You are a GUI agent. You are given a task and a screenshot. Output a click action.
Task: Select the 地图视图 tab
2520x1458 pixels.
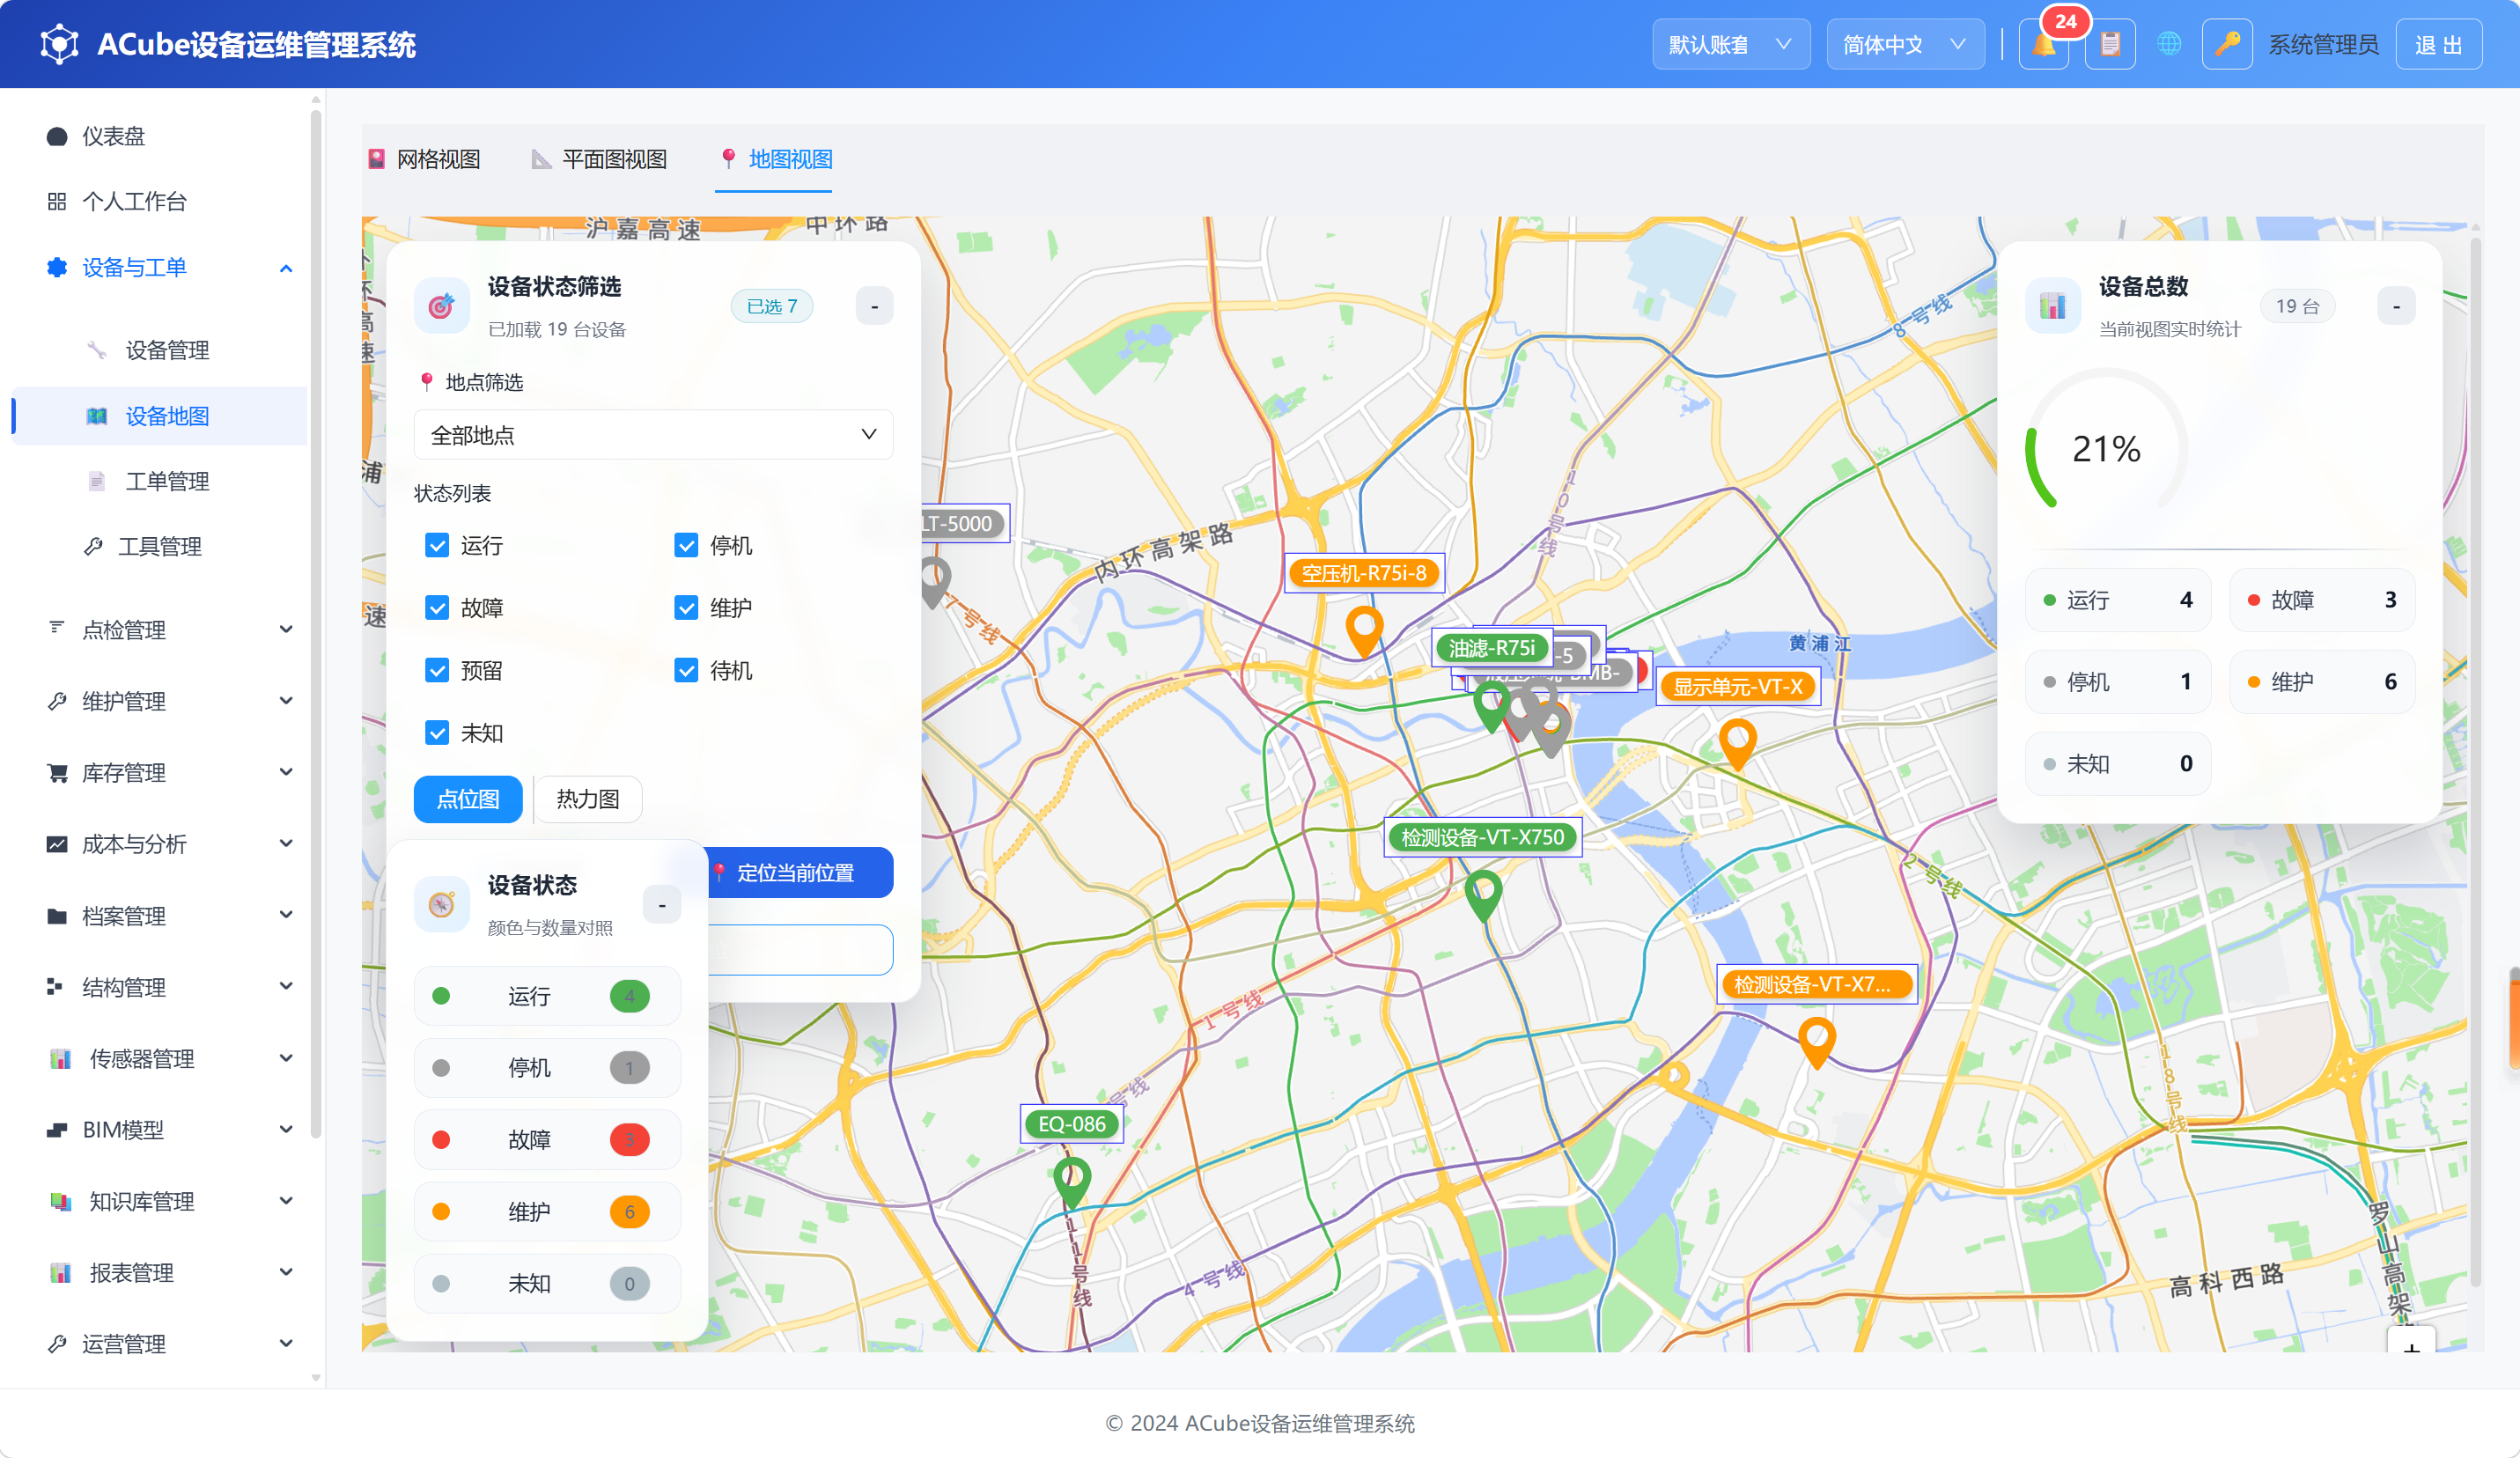click(776, 159)
